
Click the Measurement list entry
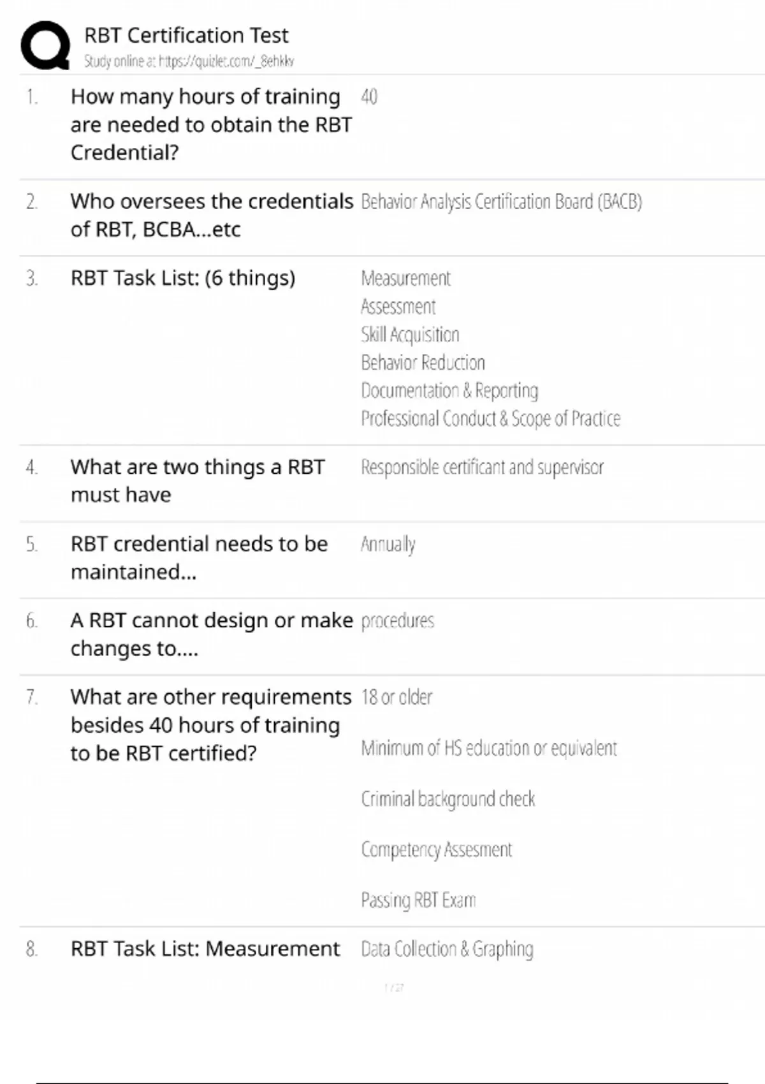(x=405, y=278)
